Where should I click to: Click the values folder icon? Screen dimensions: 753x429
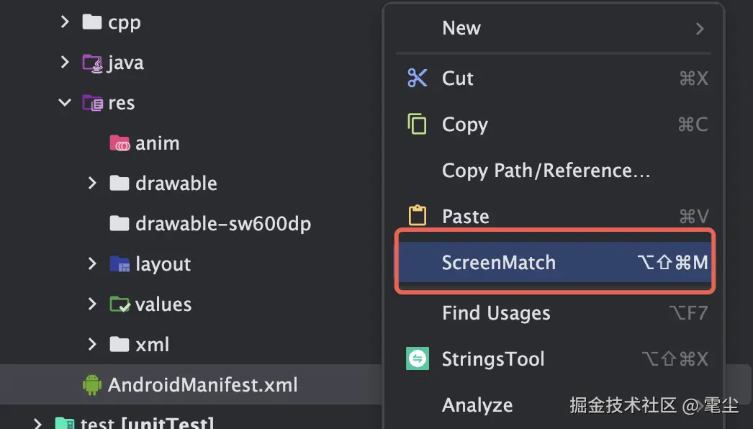click(120, 304)
